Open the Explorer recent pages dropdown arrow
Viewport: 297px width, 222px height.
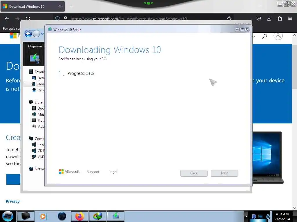point(42,34)
